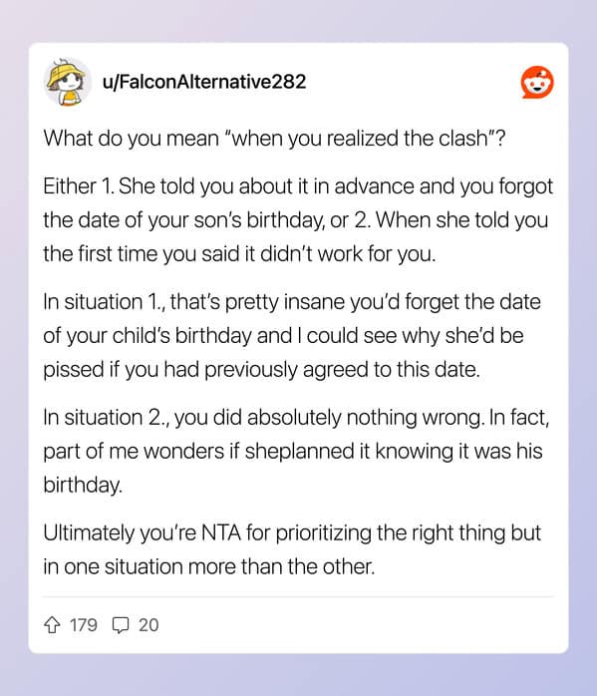Open the comment bubble icon
Image resolution: width=597 pixels, height=696 pixels.
[x=121, y=625]
